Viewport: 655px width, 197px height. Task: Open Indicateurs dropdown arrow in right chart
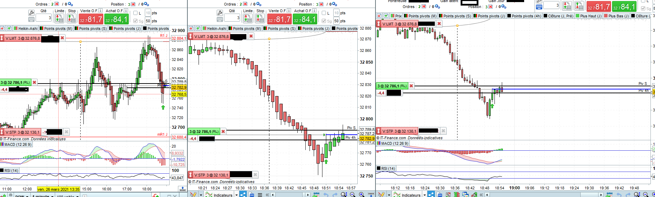click(x=425, y=195)
